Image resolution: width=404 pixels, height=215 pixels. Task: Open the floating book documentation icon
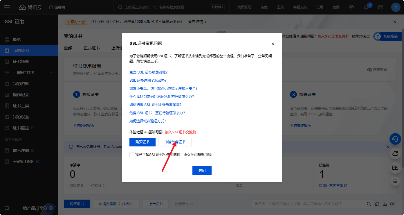tap(395, 168)
